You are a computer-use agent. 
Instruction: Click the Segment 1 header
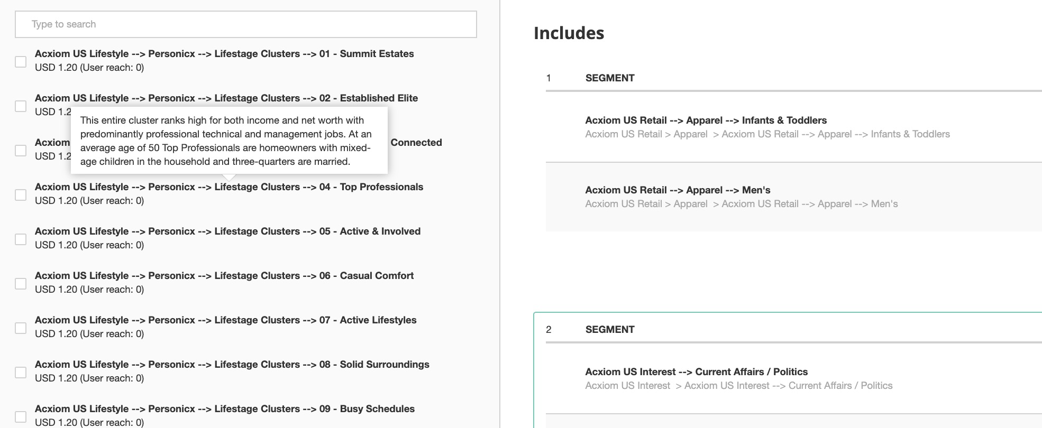coord(609,78)
